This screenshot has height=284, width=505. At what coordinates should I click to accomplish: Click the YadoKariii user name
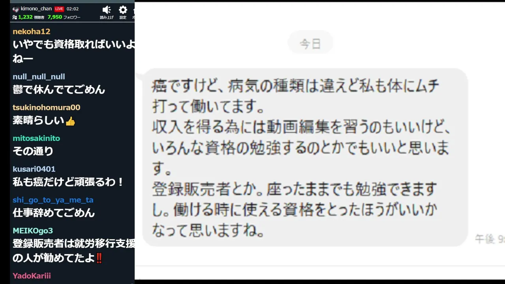click(32, 276)
